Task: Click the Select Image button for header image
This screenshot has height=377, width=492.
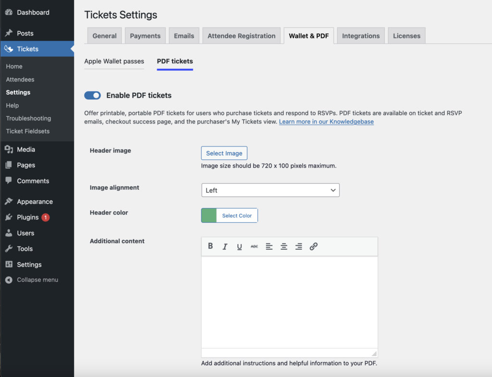Action: click(x=224, y=153)
